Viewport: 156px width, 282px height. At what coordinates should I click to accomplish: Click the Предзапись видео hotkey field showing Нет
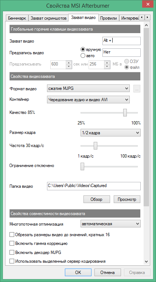[x=121, y=52]
